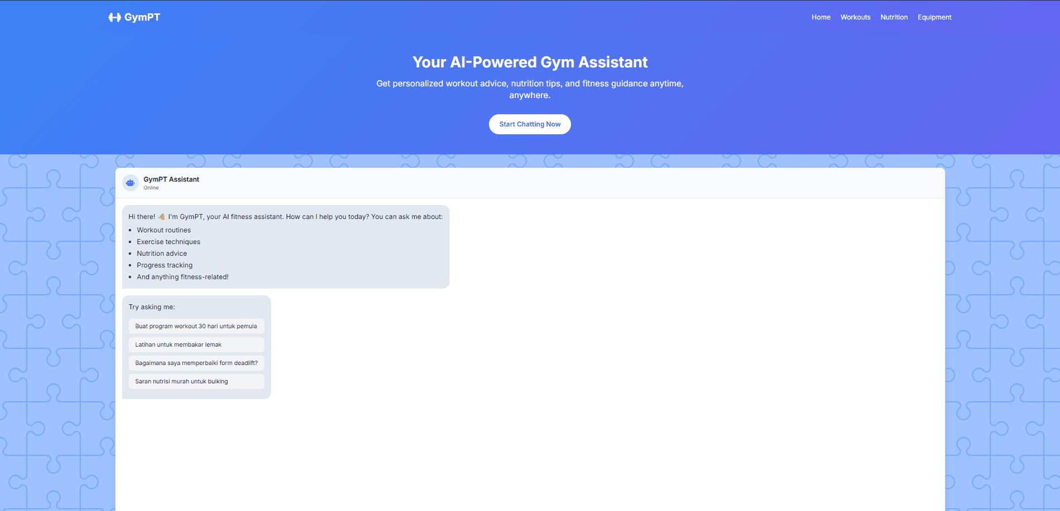Select suggestion 'Buat program workout 30 hari untuk pemula'
1060x511 pixels.
(x=196, y=326)
